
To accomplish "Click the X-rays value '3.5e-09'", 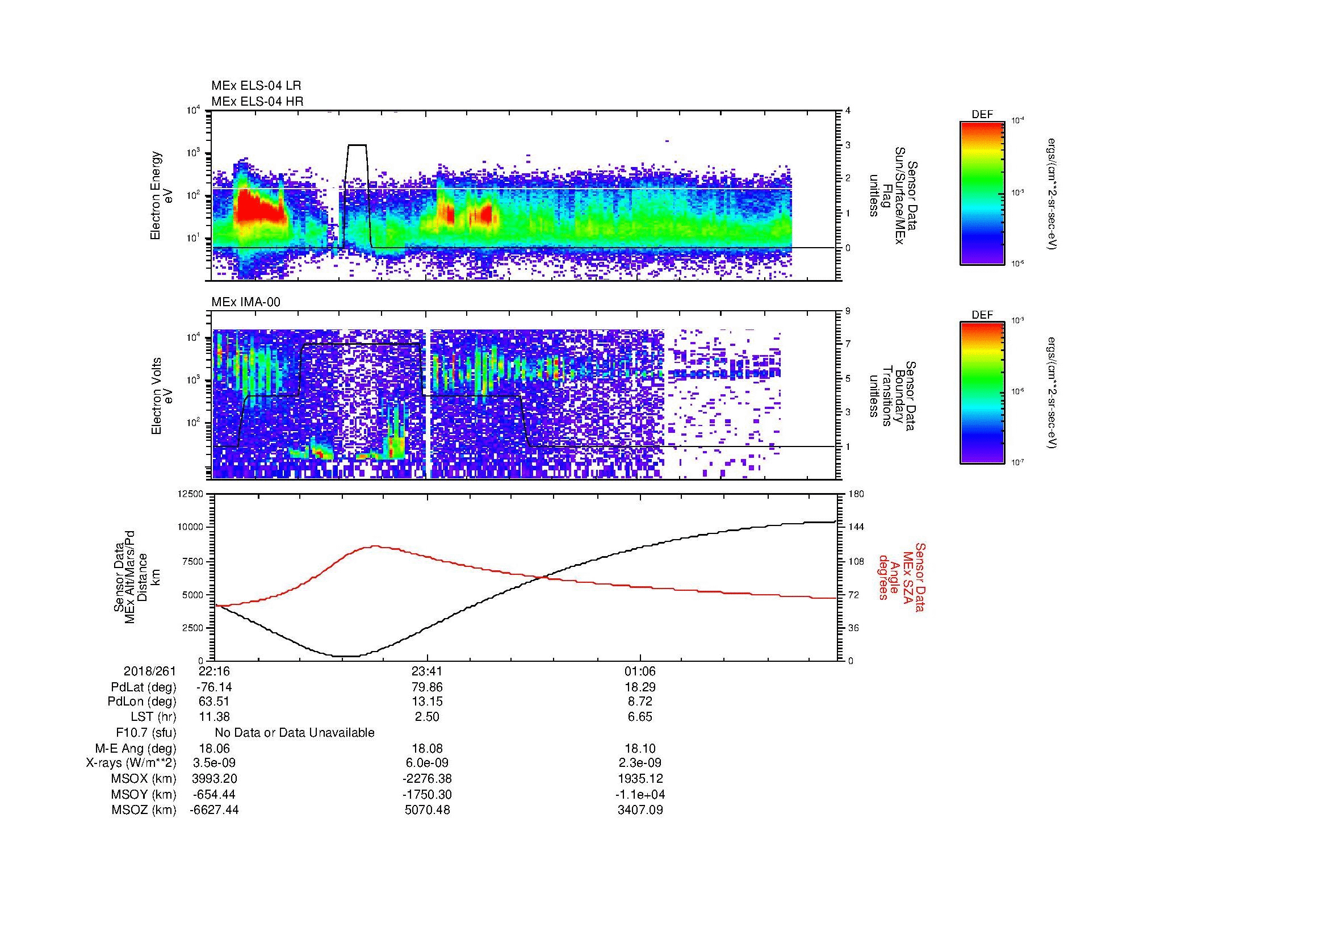I will [x=215, y=763].
